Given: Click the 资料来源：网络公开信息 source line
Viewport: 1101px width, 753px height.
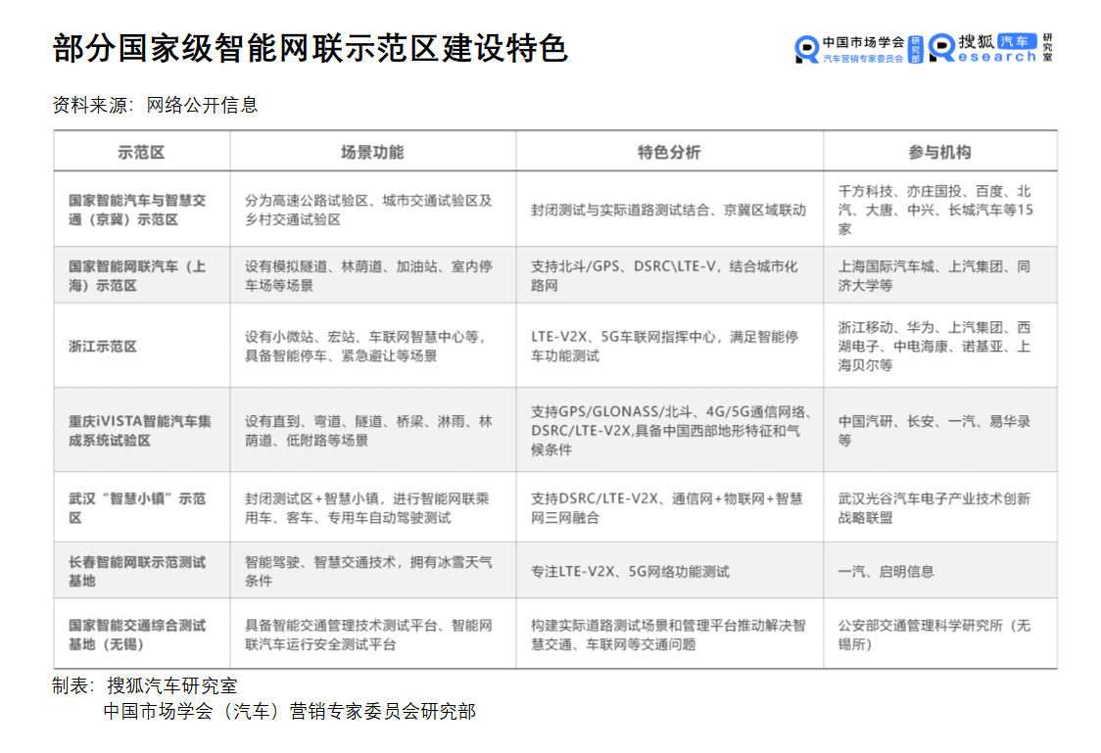Looking at the screenshot, I should (x=156, y=105).
